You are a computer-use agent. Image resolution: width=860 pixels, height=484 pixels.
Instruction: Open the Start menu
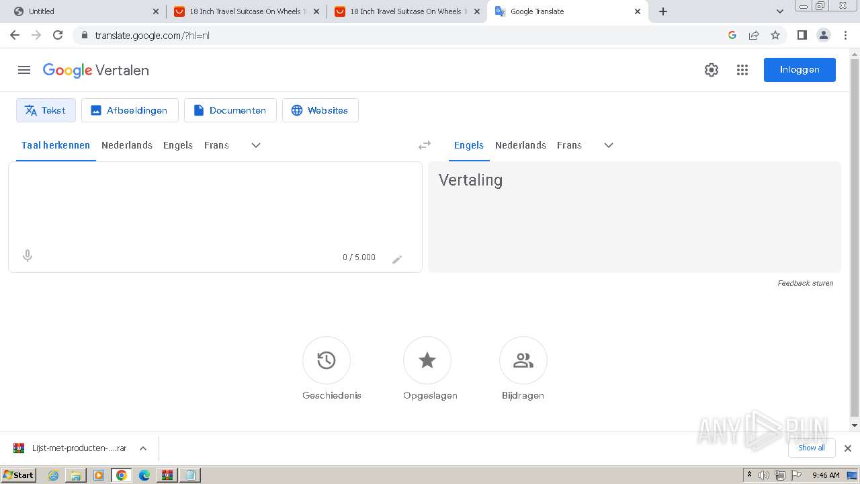pyautogui.click(x=19, y=475)
